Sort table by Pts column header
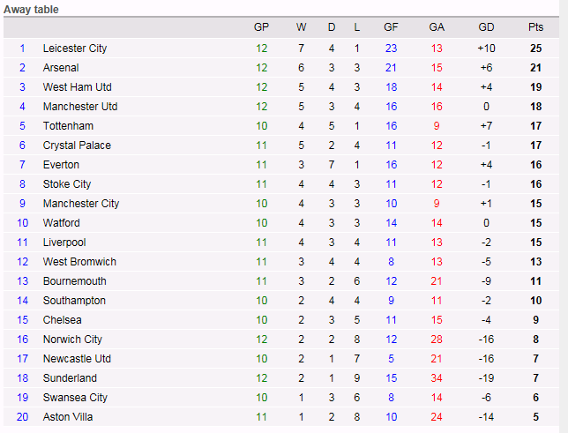This screenshot has height=433, width=568. coord(536,27)
